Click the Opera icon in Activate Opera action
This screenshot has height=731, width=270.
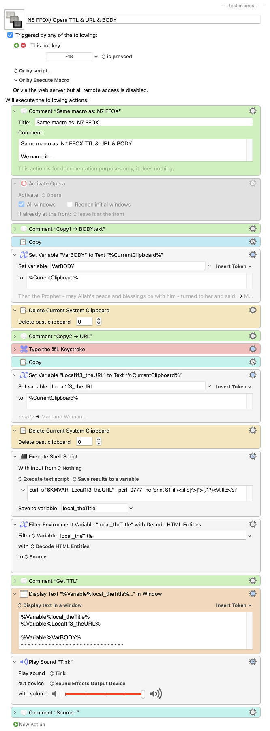tap(24, 183)
